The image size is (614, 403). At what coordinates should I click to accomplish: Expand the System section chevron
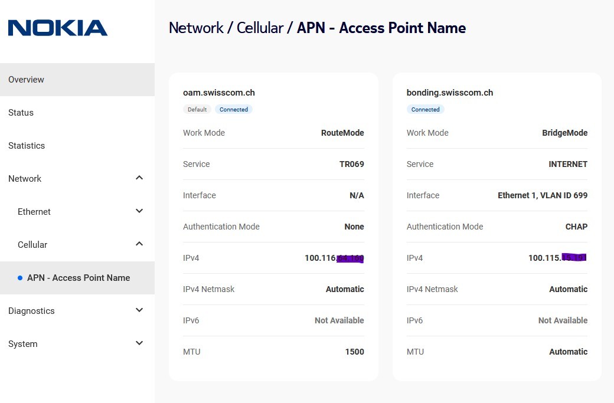(139, 343)
